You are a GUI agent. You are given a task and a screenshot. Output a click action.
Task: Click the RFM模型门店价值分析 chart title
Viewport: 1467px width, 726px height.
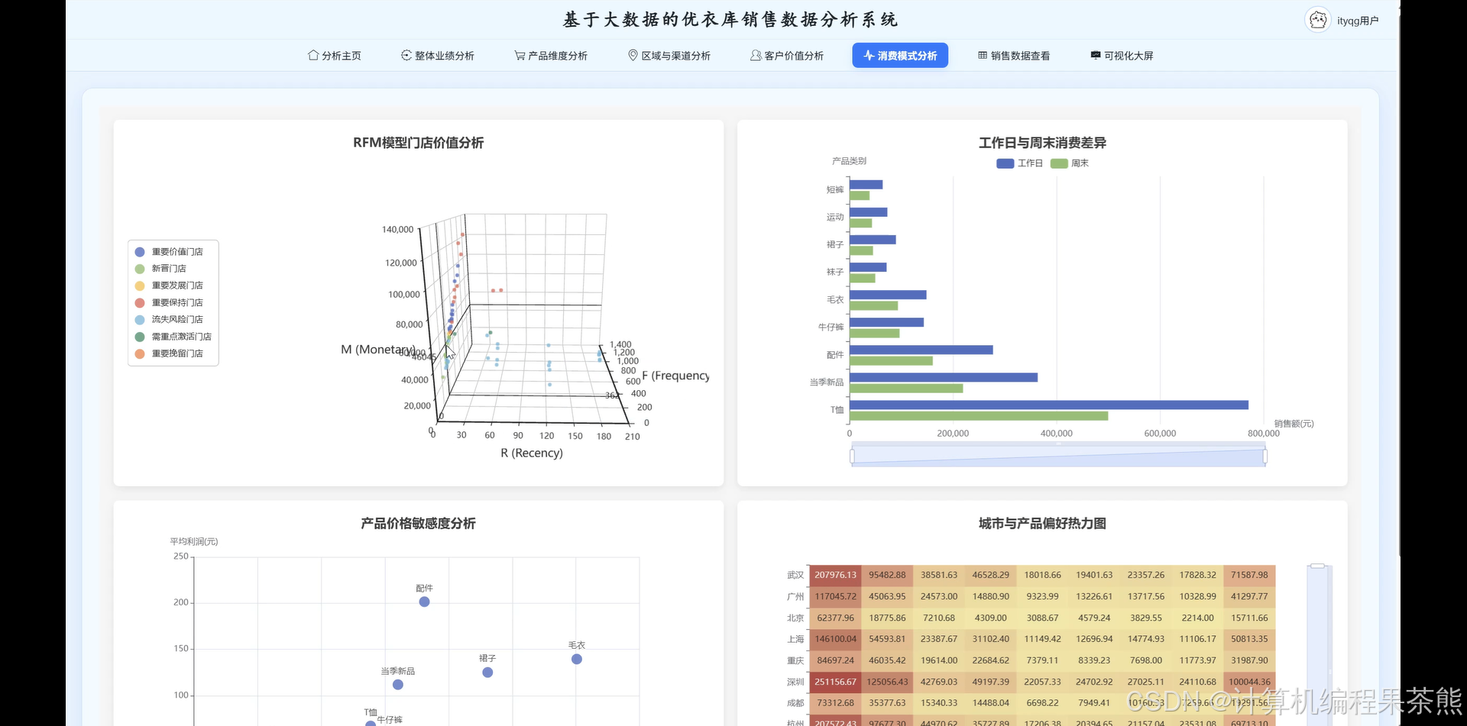pos(418,143)
